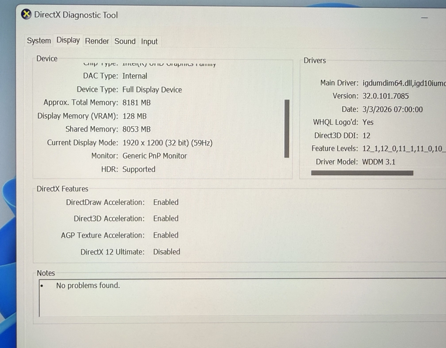The image size is (446, 348).
Task: Click the 'Current Display Mode:' label
Action: tap(82, 142)
